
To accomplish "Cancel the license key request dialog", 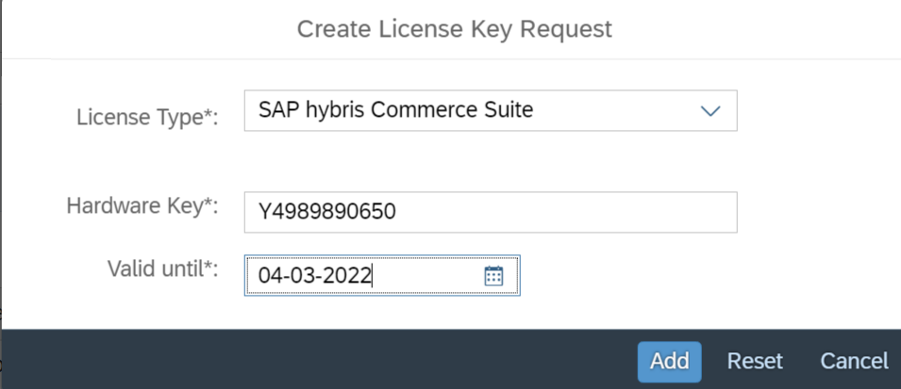I will point(854,361).
